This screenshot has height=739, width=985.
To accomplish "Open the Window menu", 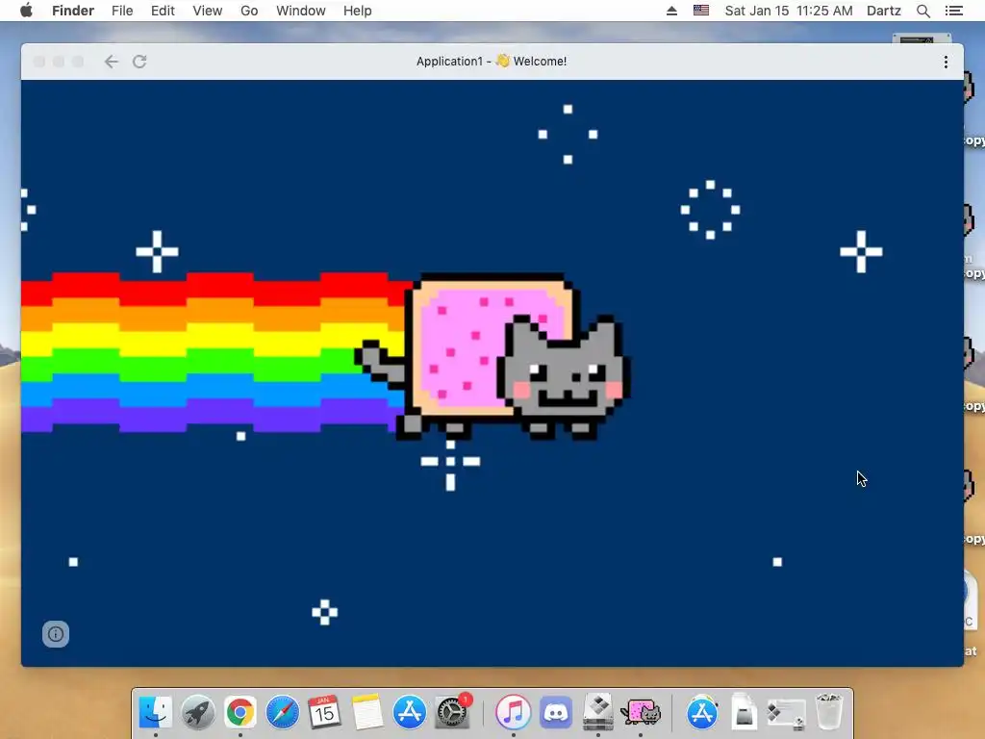I will [301, 11].
